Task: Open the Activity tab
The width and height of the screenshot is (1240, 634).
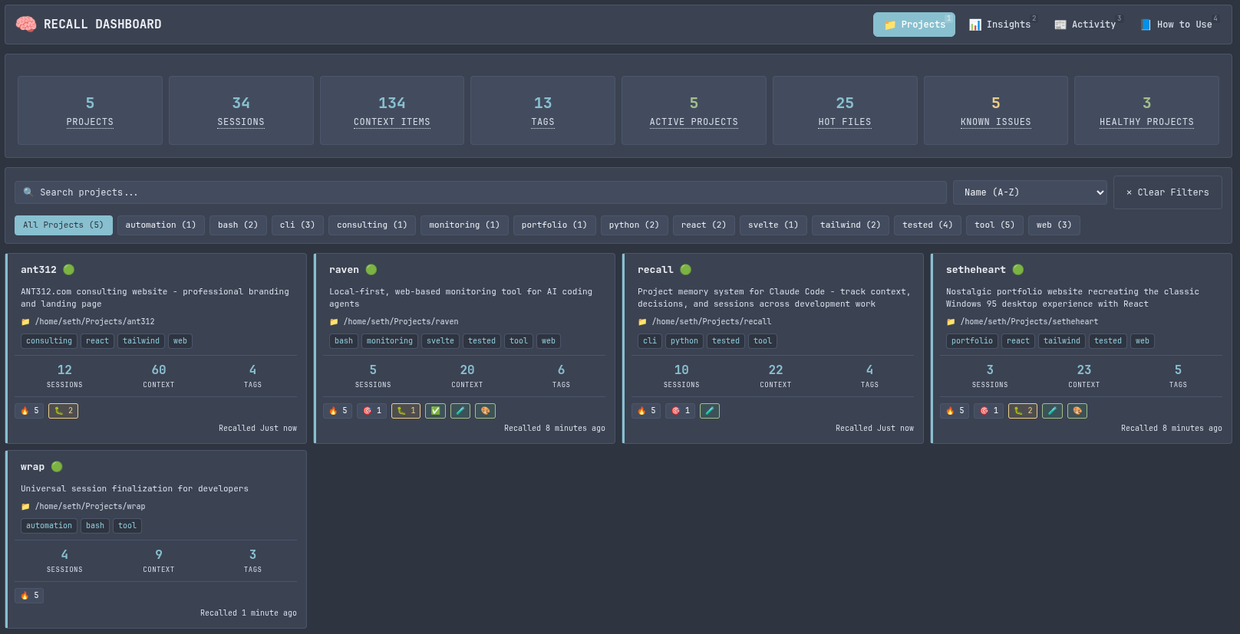Action: point(1086,25)
